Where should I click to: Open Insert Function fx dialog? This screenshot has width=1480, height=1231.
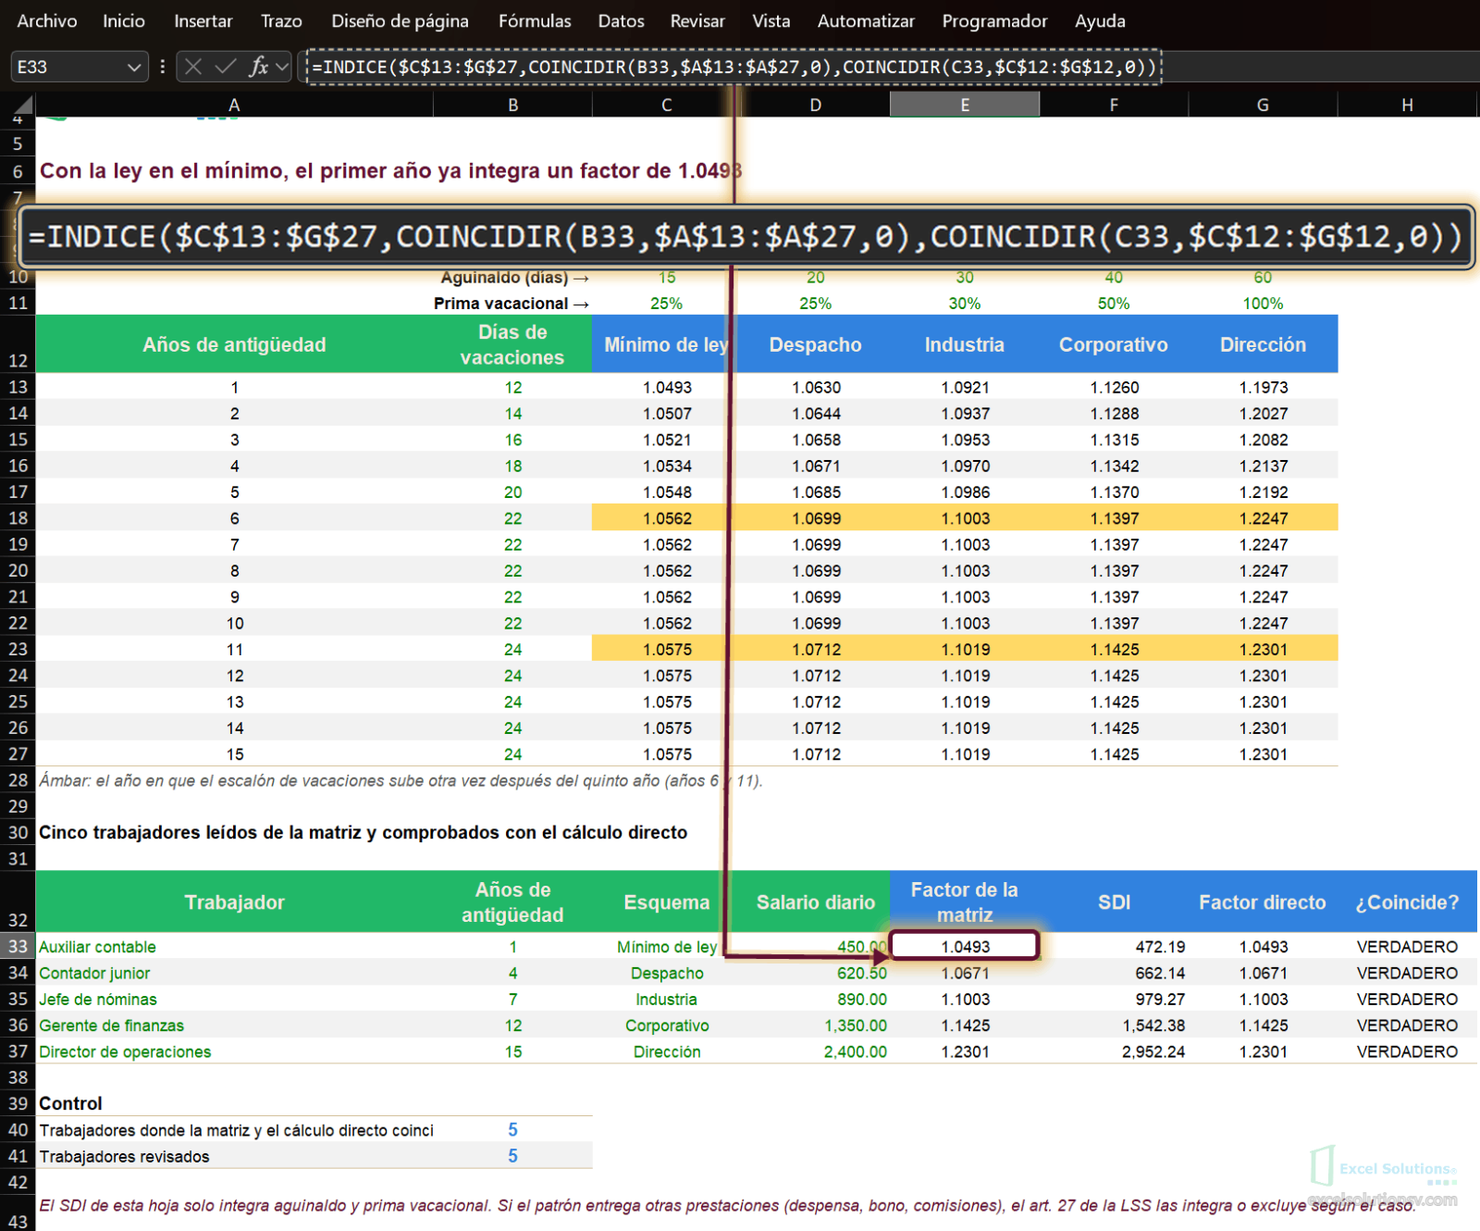tap(259, 67)
